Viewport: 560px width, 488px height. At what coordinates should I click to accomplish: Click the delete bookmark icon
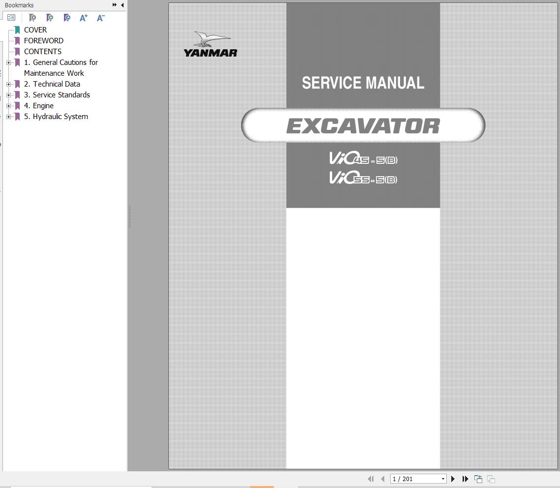click(32, 18)
